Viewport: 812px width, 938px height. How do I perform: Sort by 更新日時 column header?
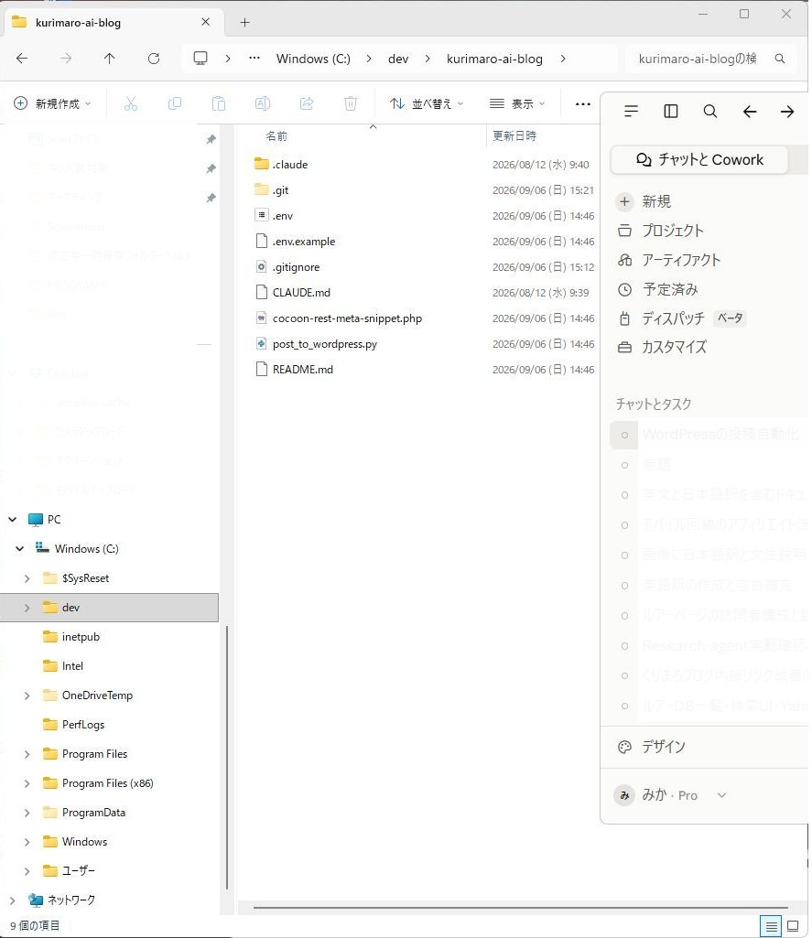tap(514, 135)
